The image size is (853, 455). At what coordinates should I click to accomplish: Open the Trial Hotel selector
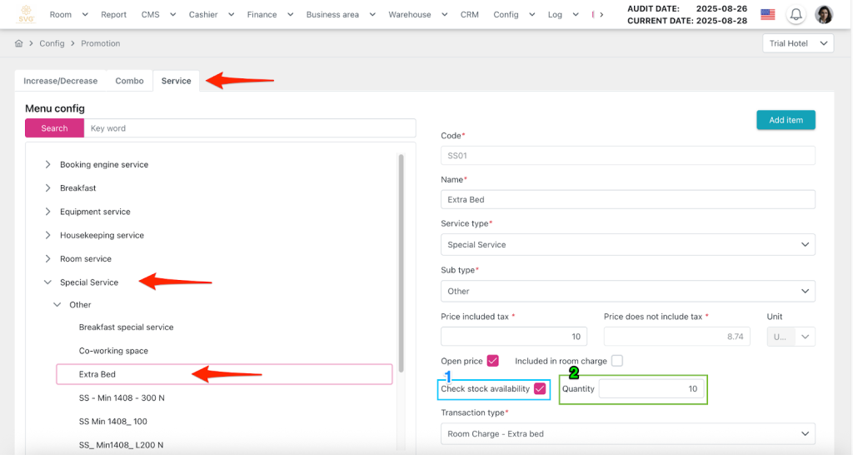point(798,43)
